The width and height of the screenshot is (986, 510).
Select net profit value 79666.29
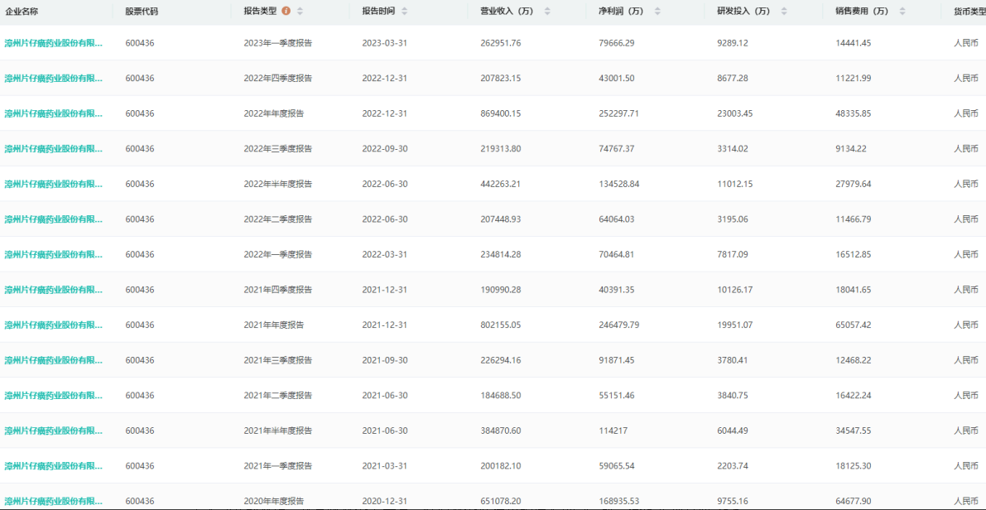617,43
